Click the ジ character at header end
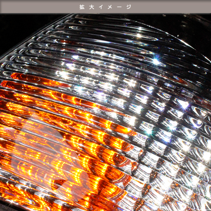The height and width of the screenshot is (211, 211). coord(128,7)
